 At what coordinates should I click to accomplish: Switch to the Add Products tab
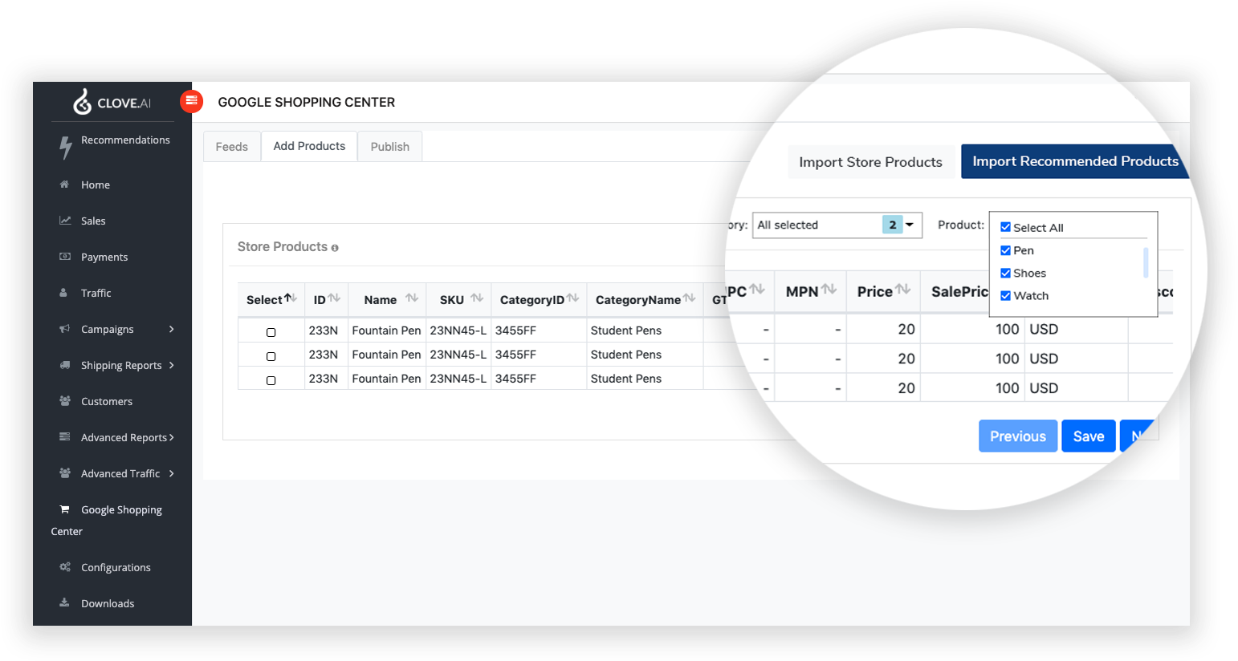(309, 146)
